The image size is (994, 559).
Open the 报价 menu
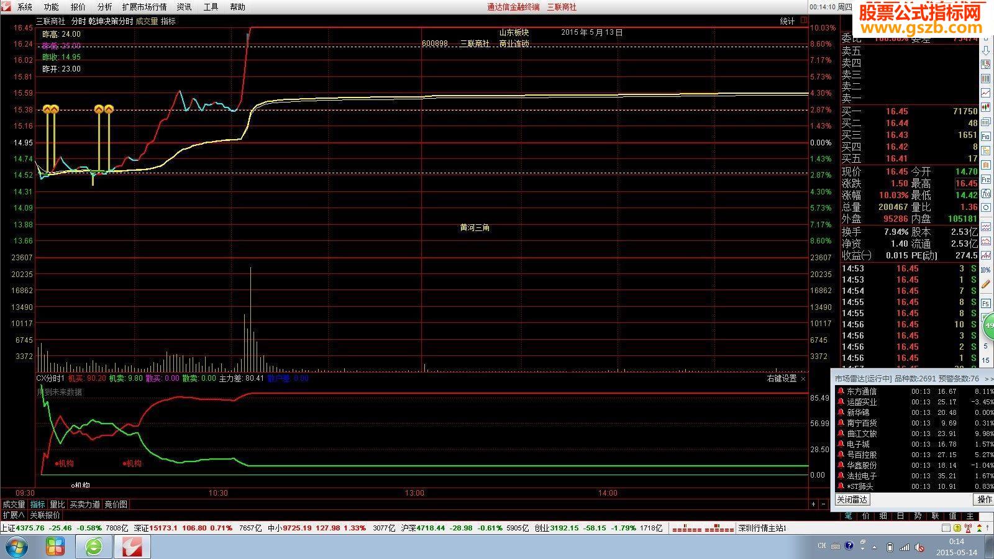coord(78,7)
